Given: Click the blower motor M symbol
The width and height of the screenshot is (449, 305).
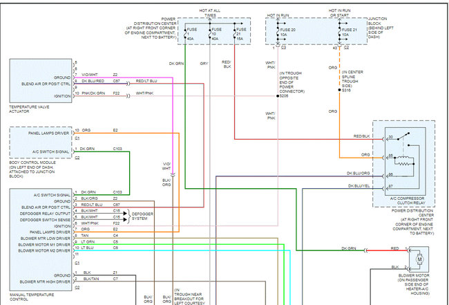Looking at the screenshot, I should coord(420,259).
